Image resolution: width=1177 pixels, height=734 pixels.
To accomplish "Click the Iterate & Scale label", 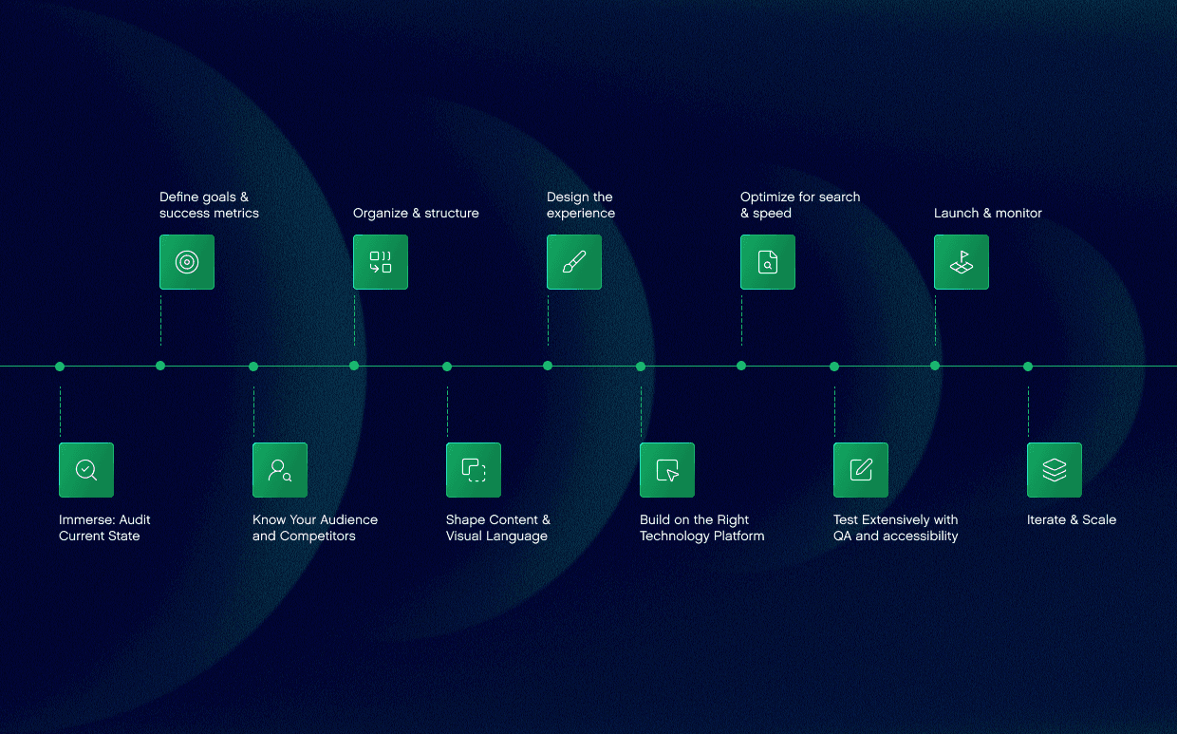I will click(1072, 520).
